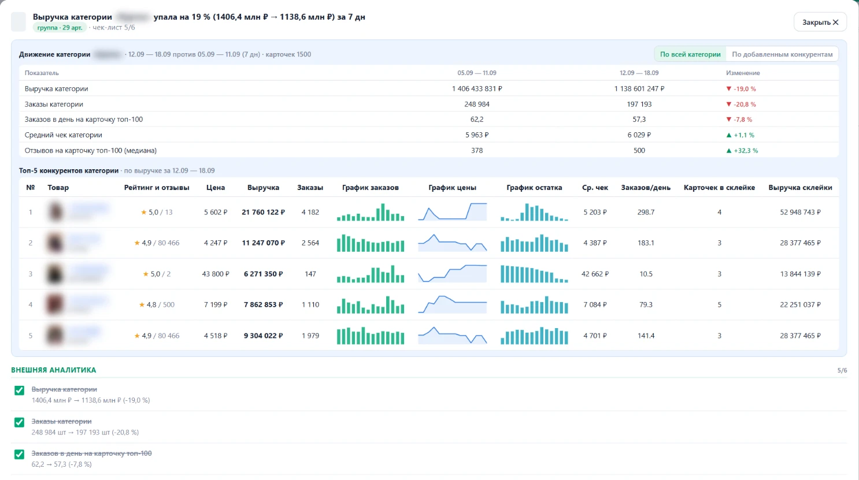Click orders chart for revenue 21 760 122 ₽
Screen dimensions: 859x480
point(371,212)
